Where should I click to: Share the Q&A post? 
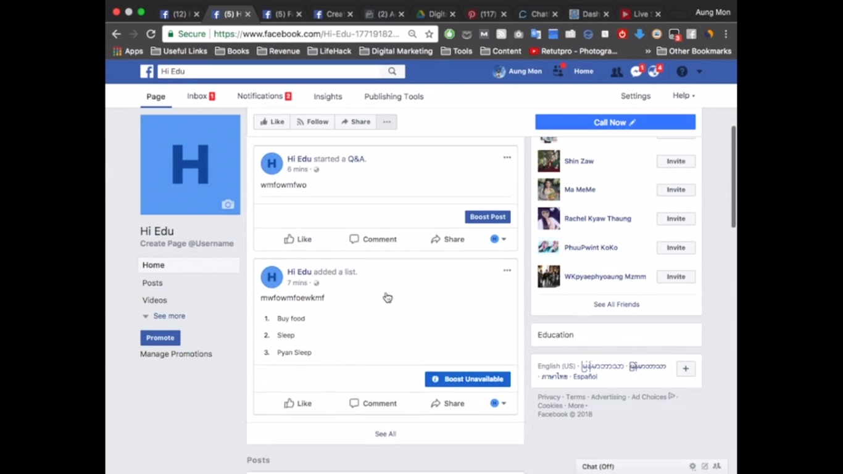pos(447,239)
